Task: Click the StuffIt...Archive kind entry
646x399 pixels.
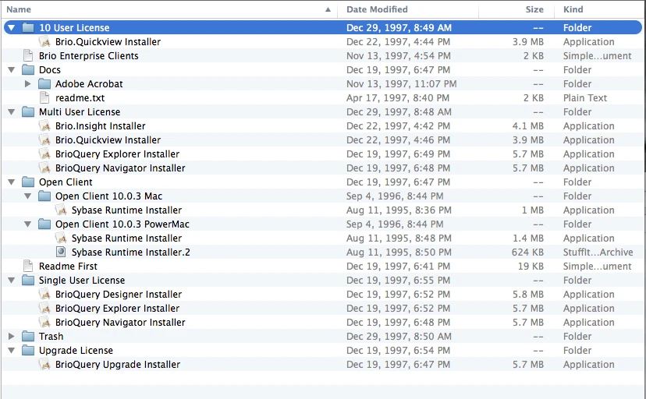Action: pyautogui.click(x=598, y=252)
